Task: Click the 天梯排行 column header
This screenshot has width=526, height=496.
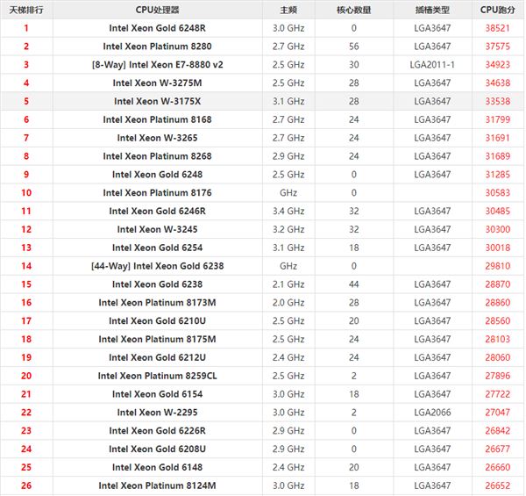Action: [x=25, y=10]
